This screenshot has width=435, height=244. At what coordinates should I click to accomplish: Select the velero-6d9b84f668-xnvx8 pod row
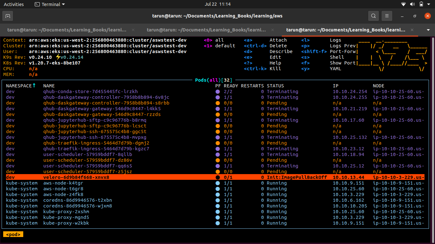point(215,177)
